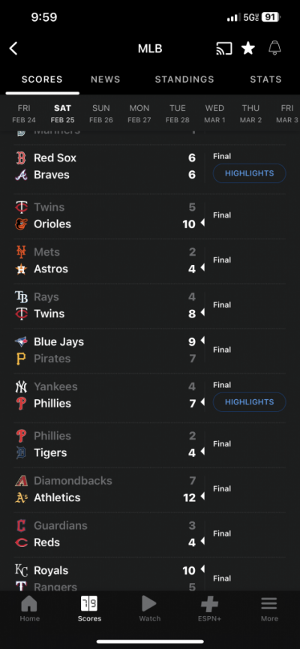Select date SUN FEB 26
This screenshot has height=649, width=300.
point(101,114)
